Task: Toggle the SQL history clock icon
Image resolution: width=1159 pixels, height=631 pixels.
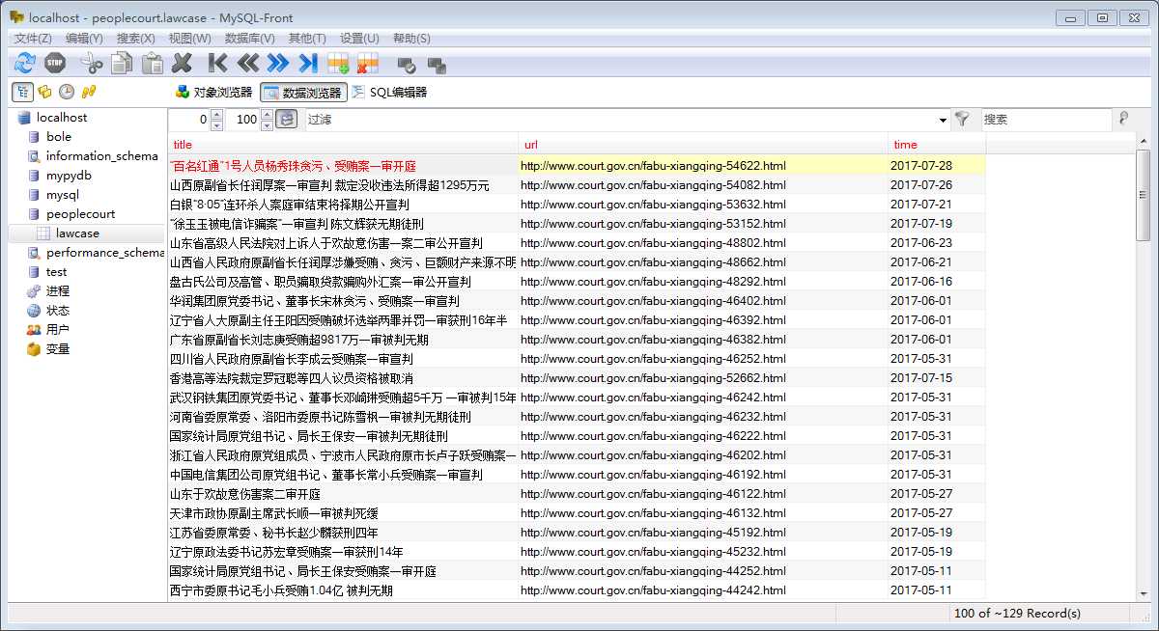Action: coord(67,92)
